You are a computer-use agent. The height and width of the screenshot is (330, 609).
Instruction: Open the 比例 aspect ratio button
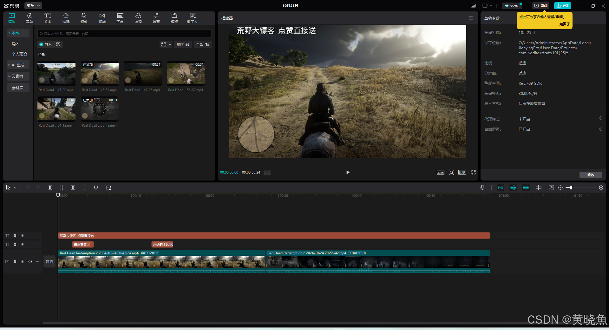tap(462, 172)
